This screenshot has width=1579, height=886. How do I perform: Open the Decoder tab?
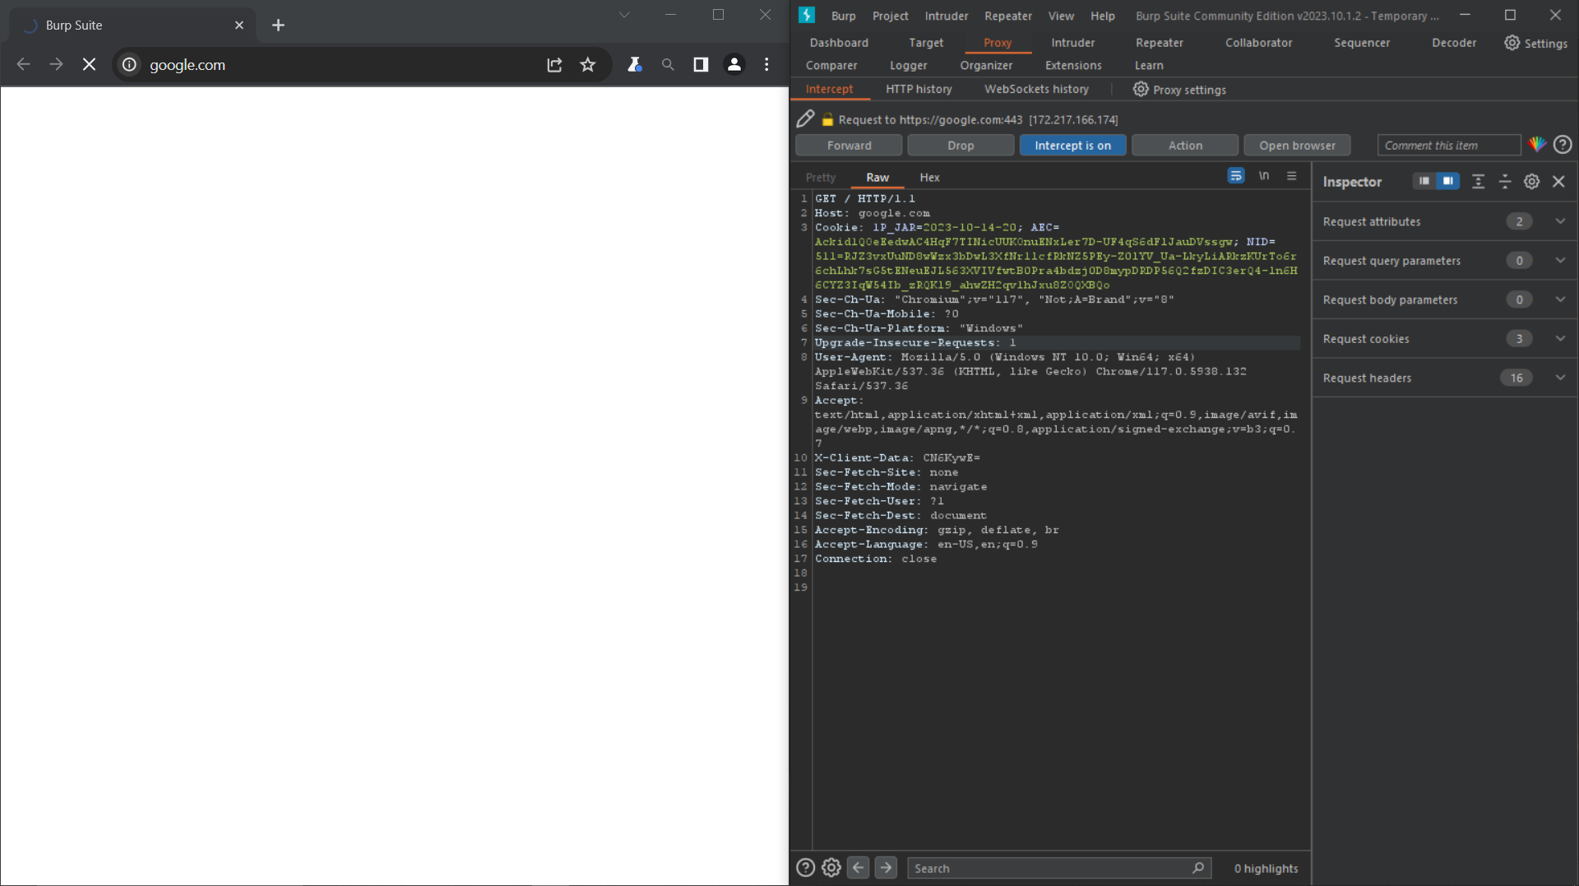(1453, 43)
